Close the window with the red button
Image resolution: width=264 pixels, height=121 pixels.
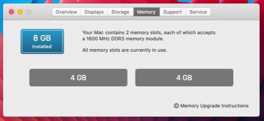click(12, 12)
